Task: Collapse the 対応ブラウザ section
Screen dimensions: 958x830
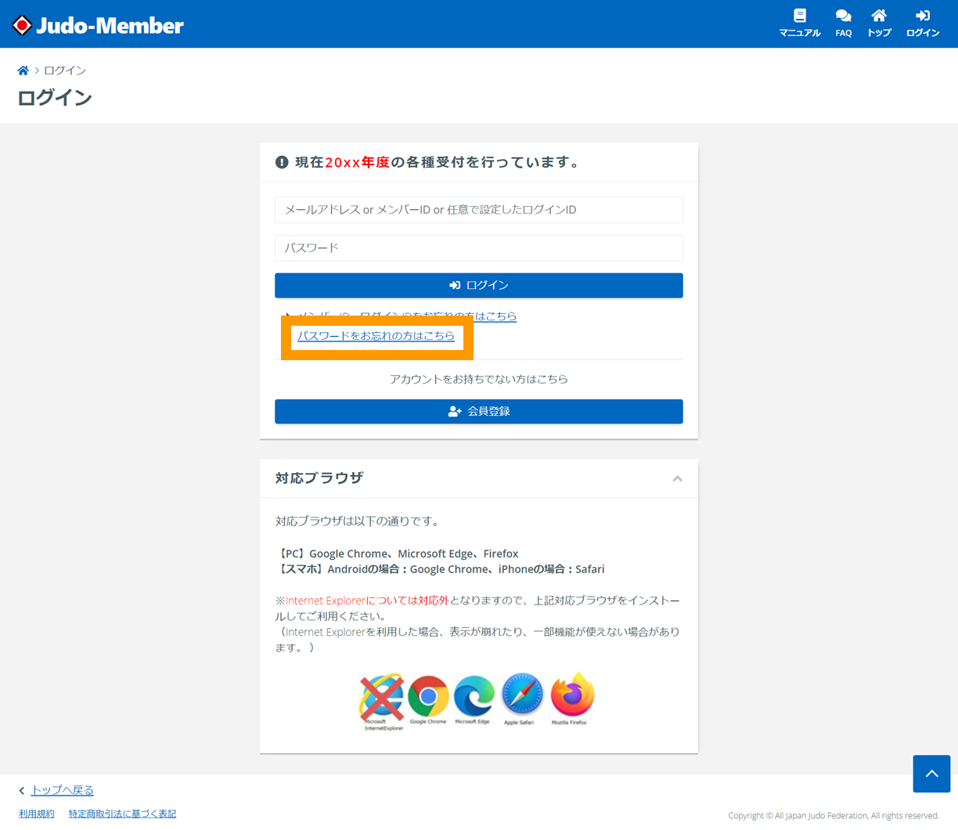Action: coord(677,478)
